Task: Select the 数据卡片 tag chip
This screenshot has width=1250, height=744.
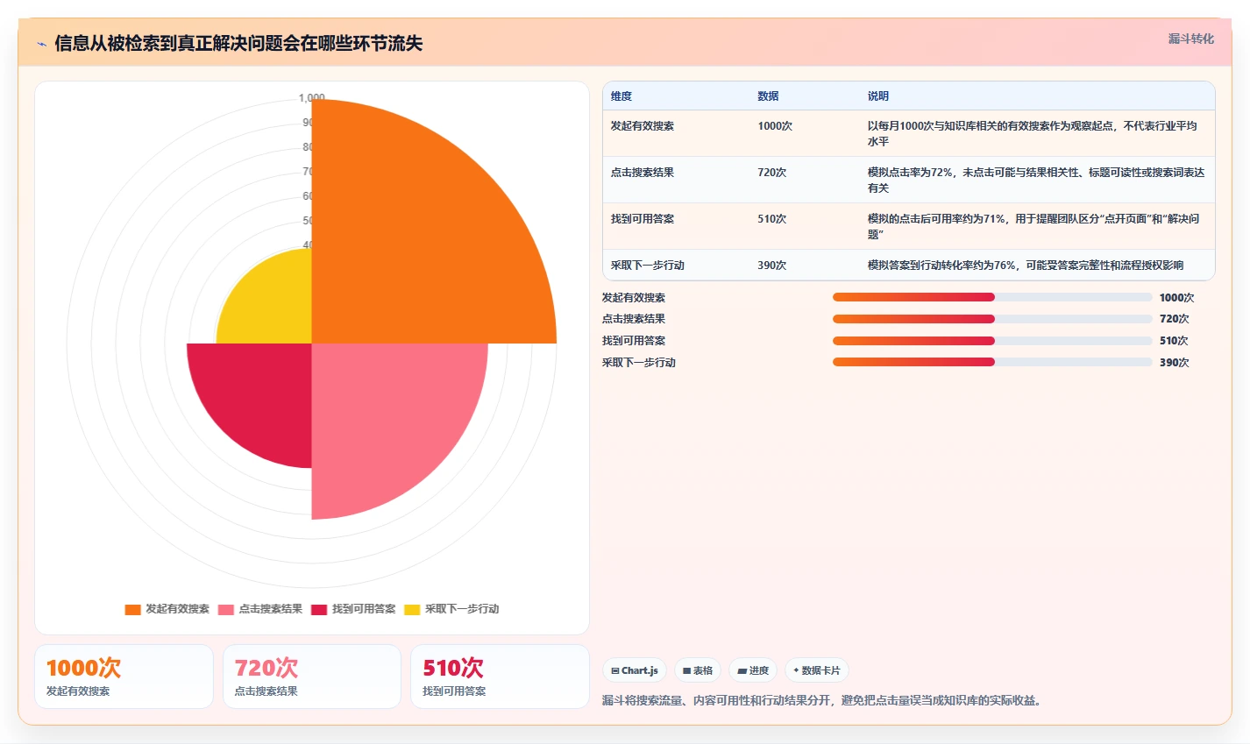Action: point(817,670)
